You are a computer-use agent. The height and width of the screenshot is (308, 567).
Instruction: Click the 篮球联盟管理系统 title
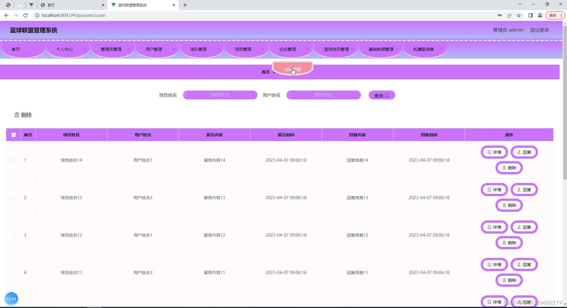pos(34,30)
